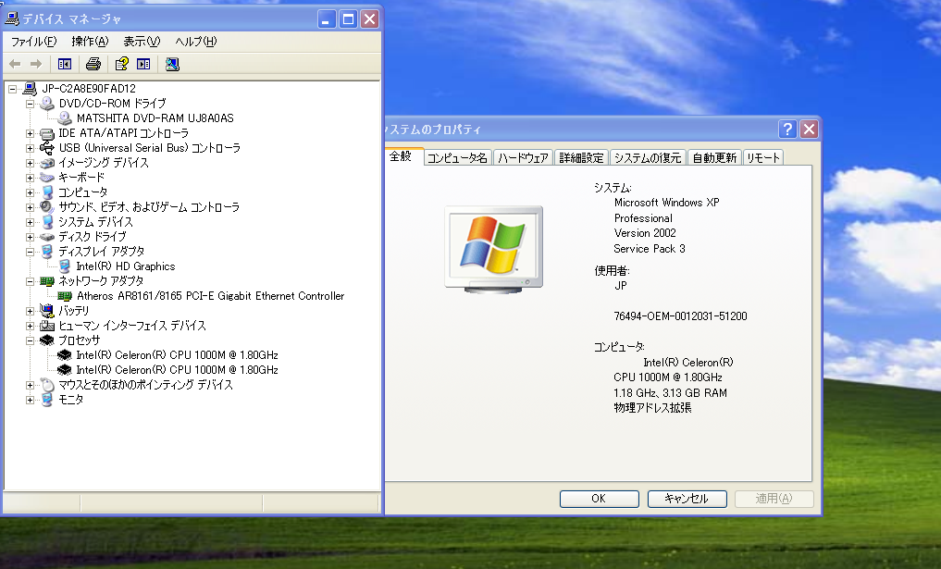The width and height of the screenshot is (941, 569).
Task: Click the キーボード keyboard icon
Action: [47, 178]
